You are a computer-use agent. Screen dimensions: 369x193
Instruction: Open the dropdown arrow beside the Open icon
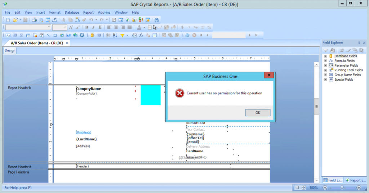click(20, 20)
